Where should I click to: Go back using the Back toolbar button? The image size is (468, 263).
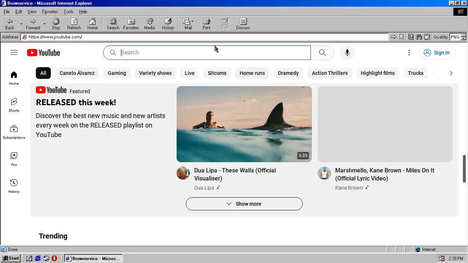[x=10, y=24]
